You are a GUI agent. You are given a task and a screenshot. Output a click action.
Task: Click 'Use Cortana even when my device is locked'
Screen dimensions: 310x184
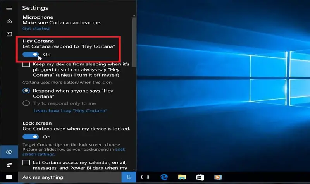pyautogui.click(x=76, y=129)
